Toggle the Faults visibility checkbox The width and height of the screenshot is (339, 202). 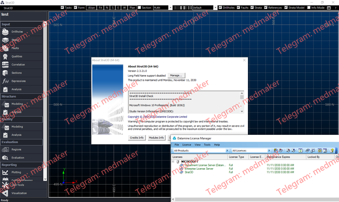click(x=238, y=7)
